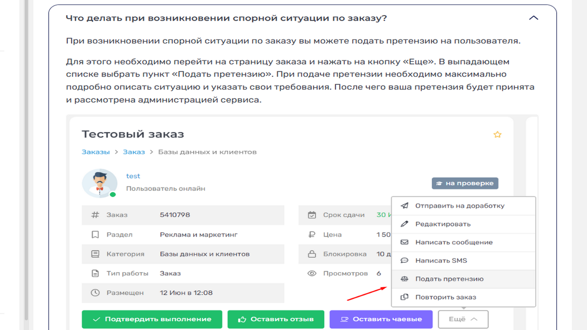This screenshot has height=330, width=587.
Task: Toggle the Ещё dropdown button
Action: [463, 319]
